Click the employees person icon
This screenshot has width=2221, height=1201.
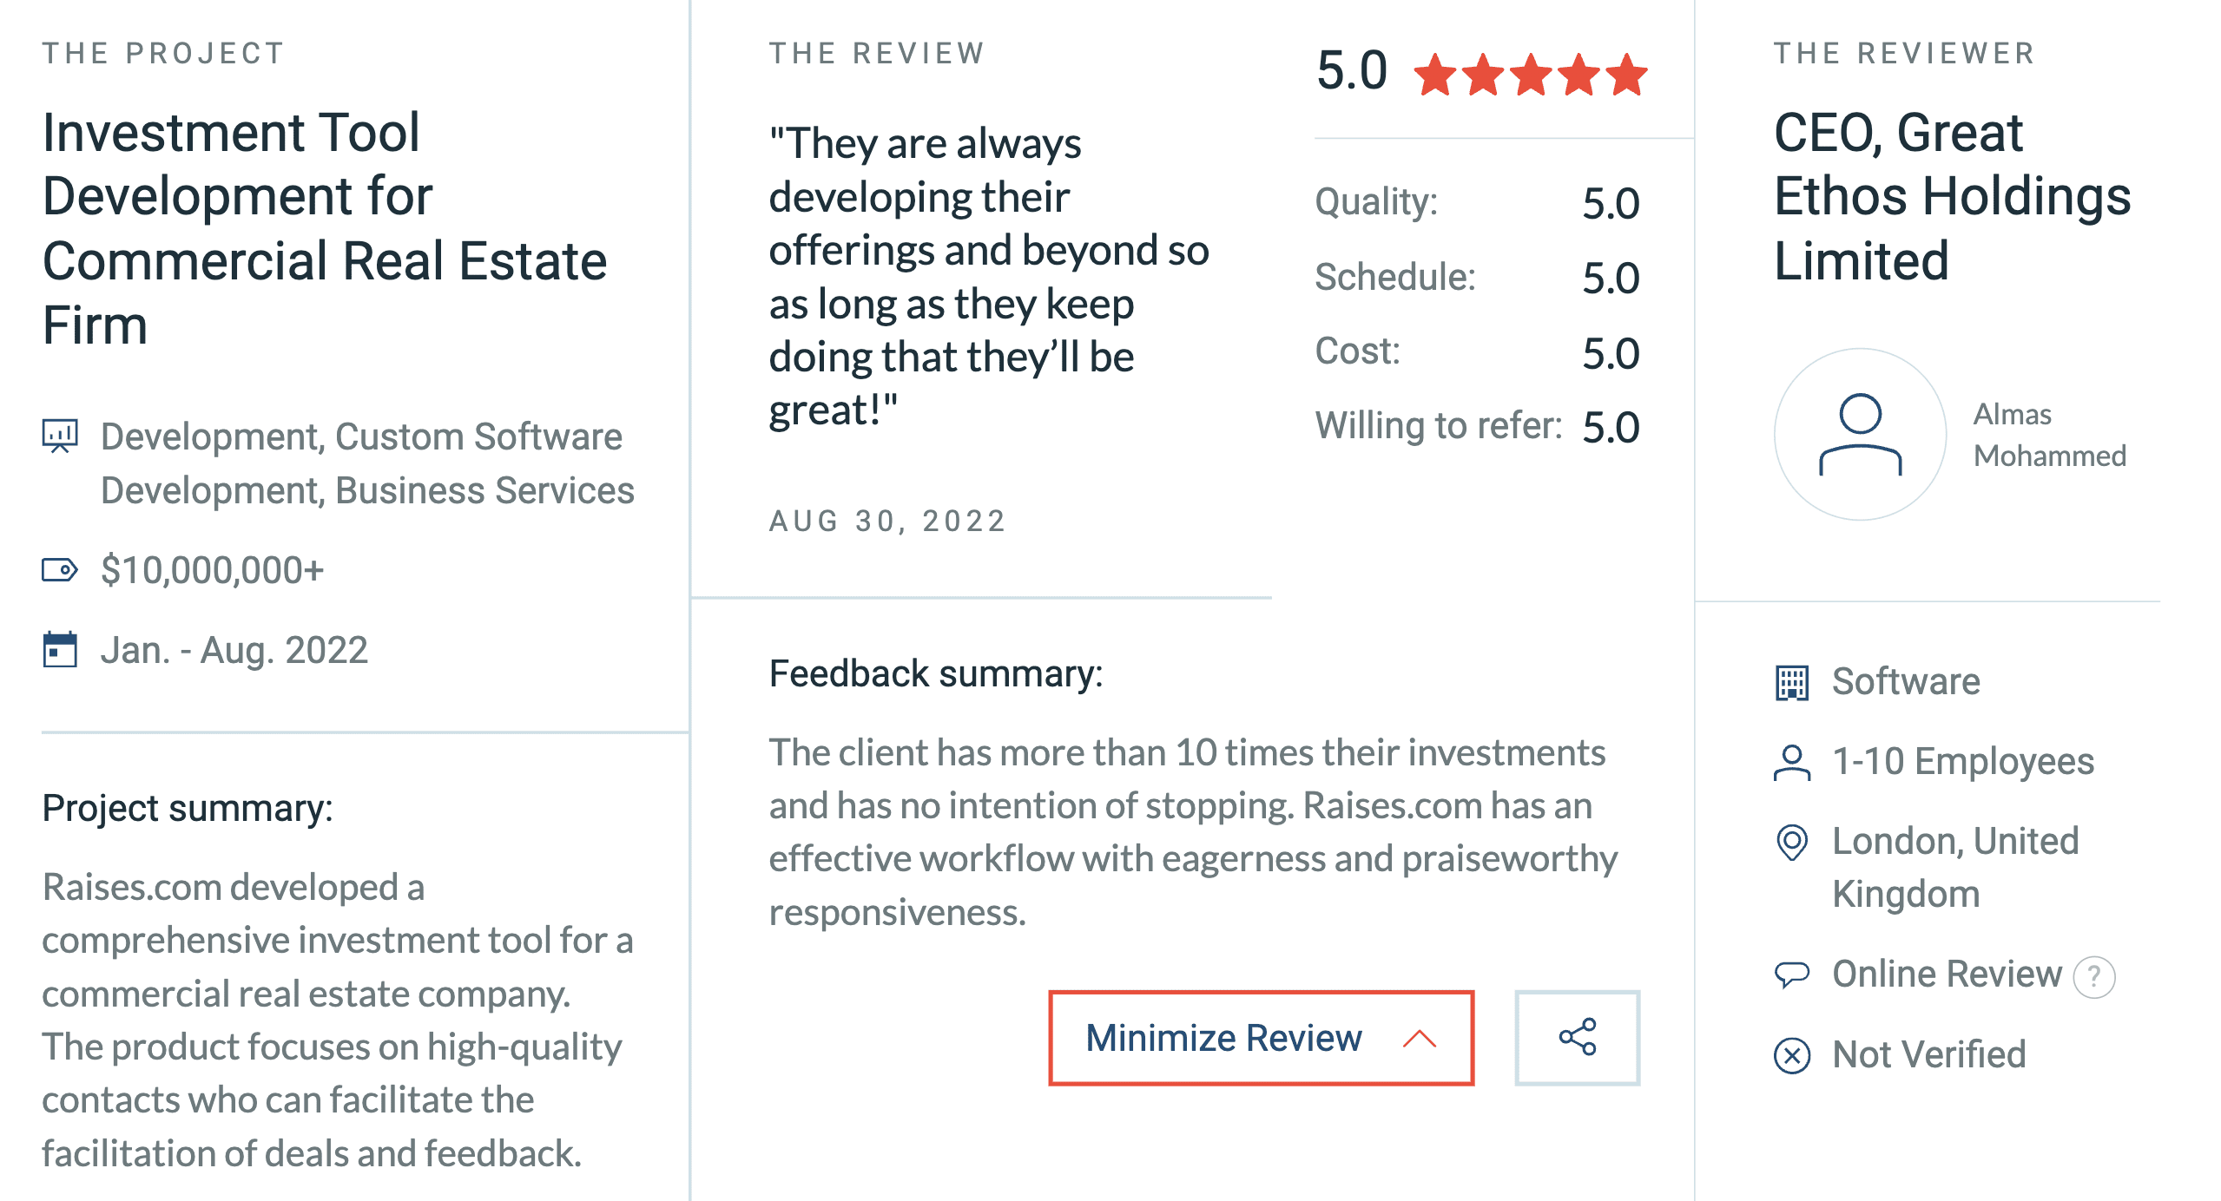pos(1791,763)
